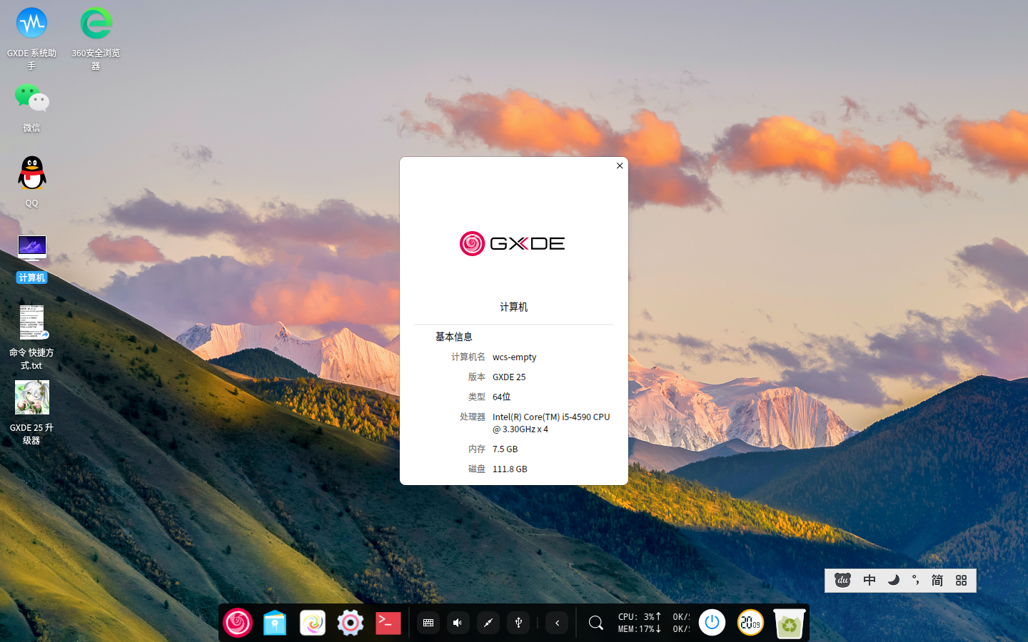Click the computer name wcs-empty
Viewport: 1028px width, 642px height.
(515, 357)
